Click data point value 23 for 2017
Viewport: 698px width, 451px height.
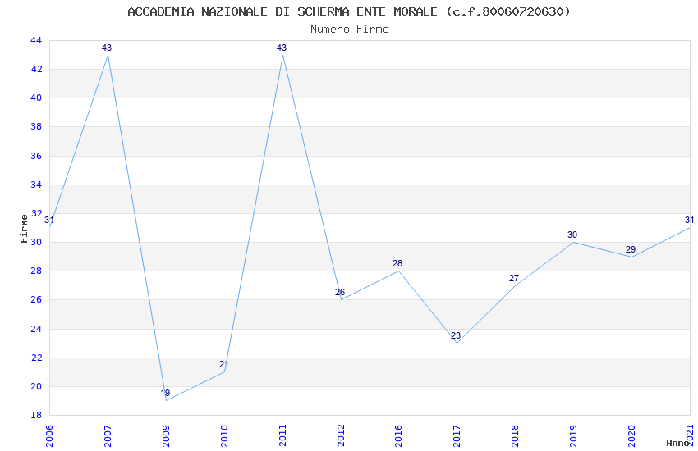456,335
